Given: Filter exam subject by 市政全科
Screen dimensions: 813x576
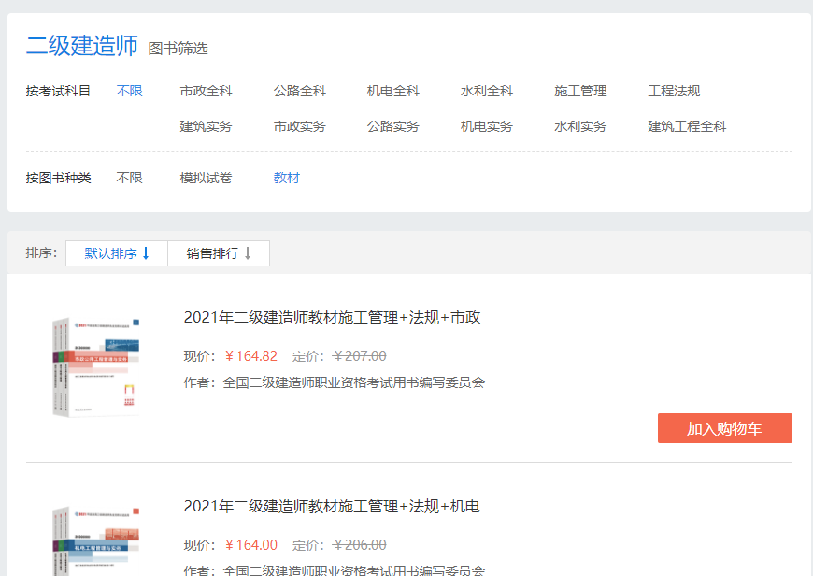Looking at the screenshot, I should 206,91.
